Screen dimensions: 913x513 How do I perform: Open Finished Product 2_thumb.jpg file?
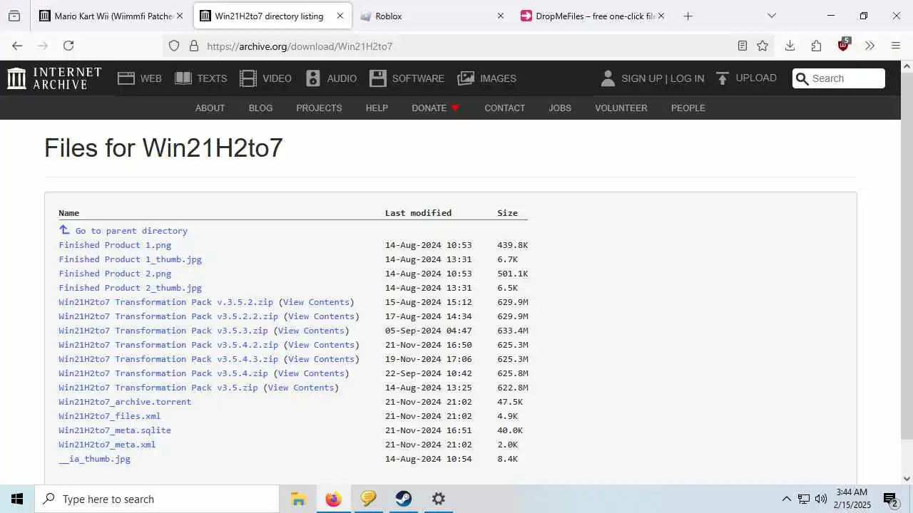[x=130, y=288]
